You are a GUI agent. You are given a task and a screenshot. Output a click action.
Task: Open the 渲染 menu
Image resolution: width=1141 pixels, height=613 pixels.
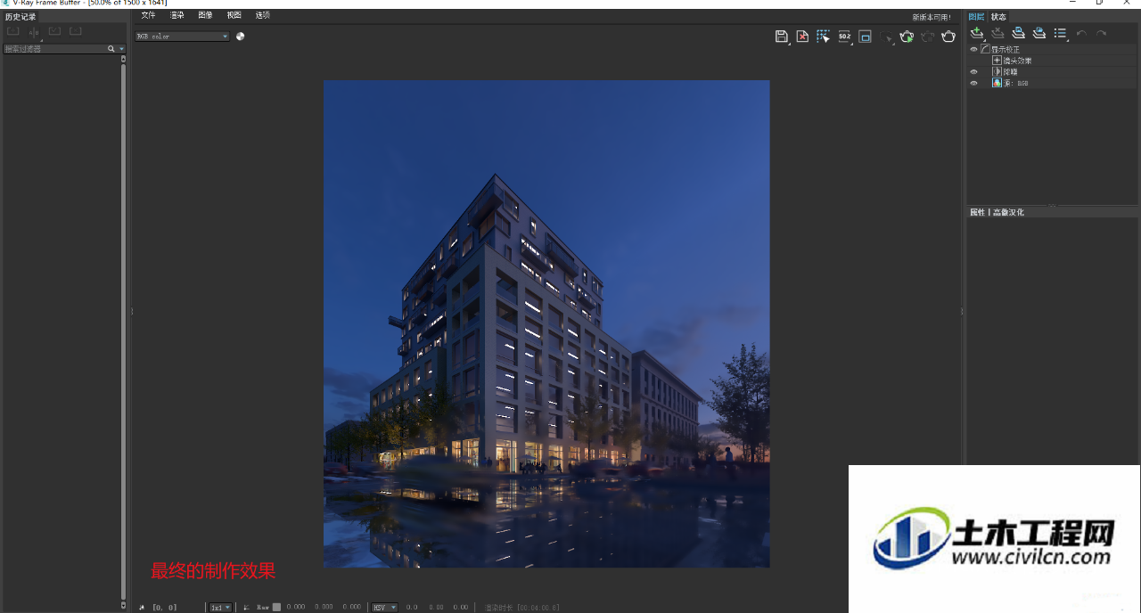[x=176, y=16]
